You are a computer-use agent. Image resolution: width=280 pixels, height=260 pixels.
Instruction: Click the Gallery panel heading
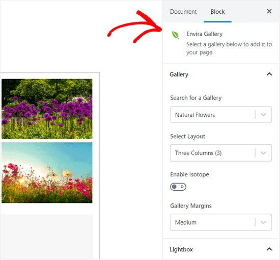(x=179, y=74)
